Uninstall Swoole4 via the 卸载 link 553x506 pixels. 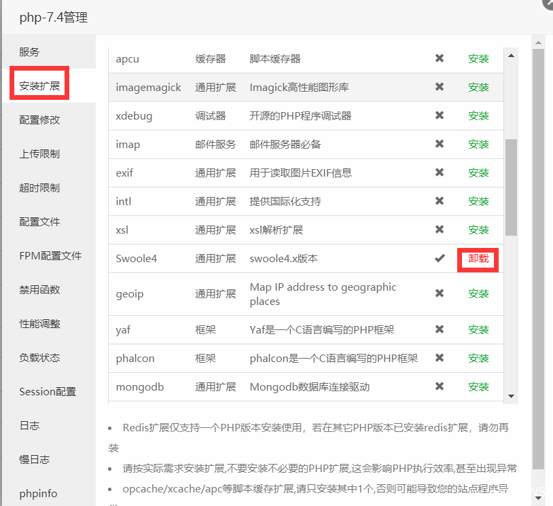pos(478,259)
